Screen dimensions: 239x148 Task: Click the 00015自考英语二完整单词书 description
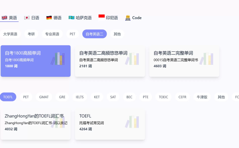(x=176, y=60)
